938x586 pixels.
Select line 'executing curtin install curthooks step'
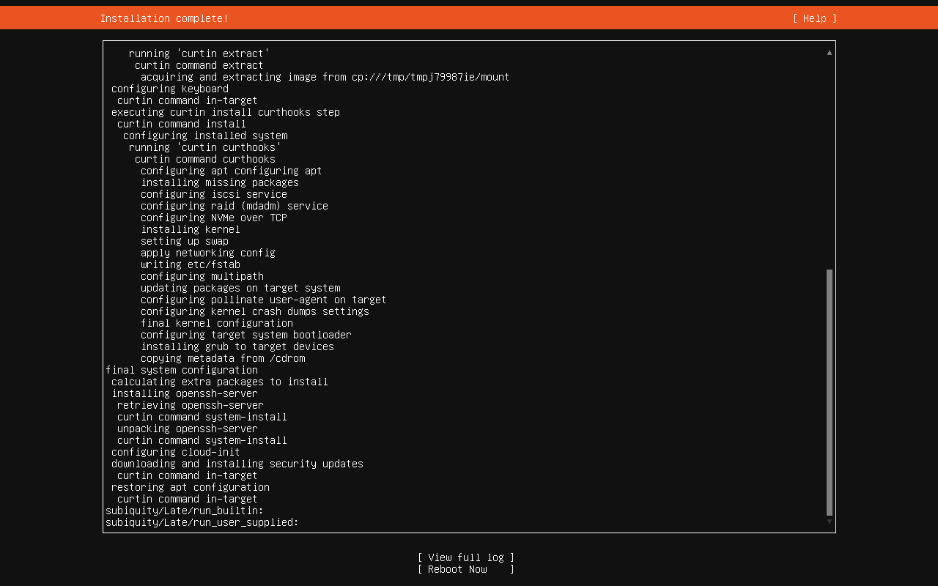coord(226,112)
